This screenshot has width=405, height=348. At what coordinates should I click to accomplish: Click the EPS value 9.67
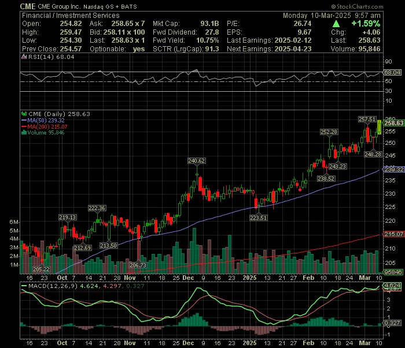point(304,32)
